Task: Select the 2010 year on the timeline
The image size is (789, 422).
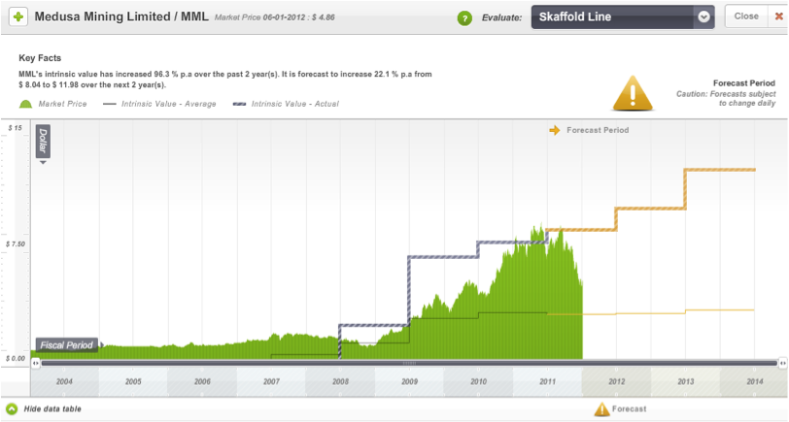Action: (x=478, y=382)
